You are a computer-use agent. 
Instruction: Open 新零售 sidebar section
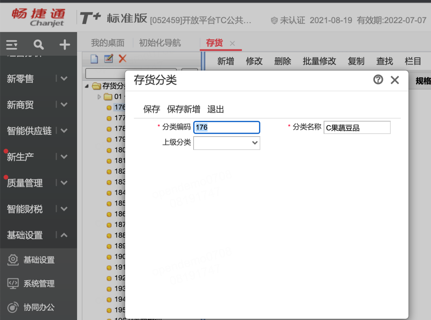20,79
